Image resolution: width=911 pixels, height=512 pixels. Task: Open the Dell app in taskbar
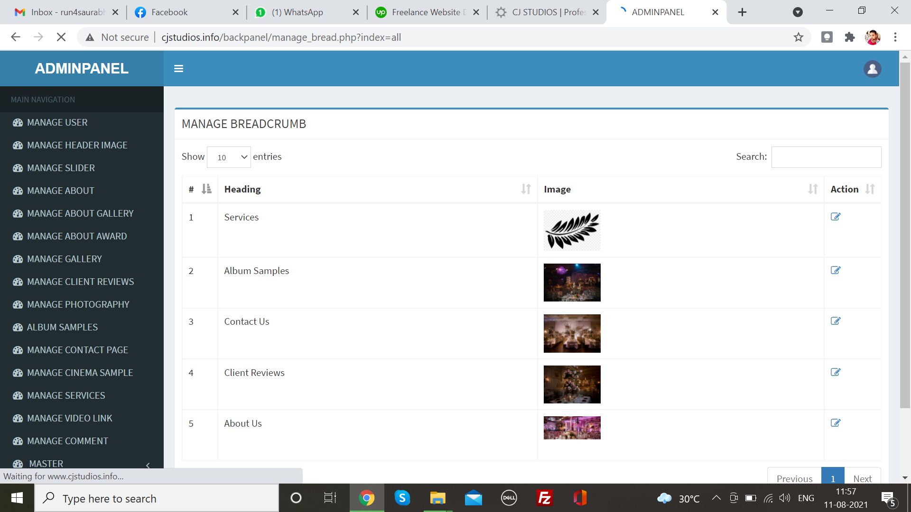click(509, 498)
